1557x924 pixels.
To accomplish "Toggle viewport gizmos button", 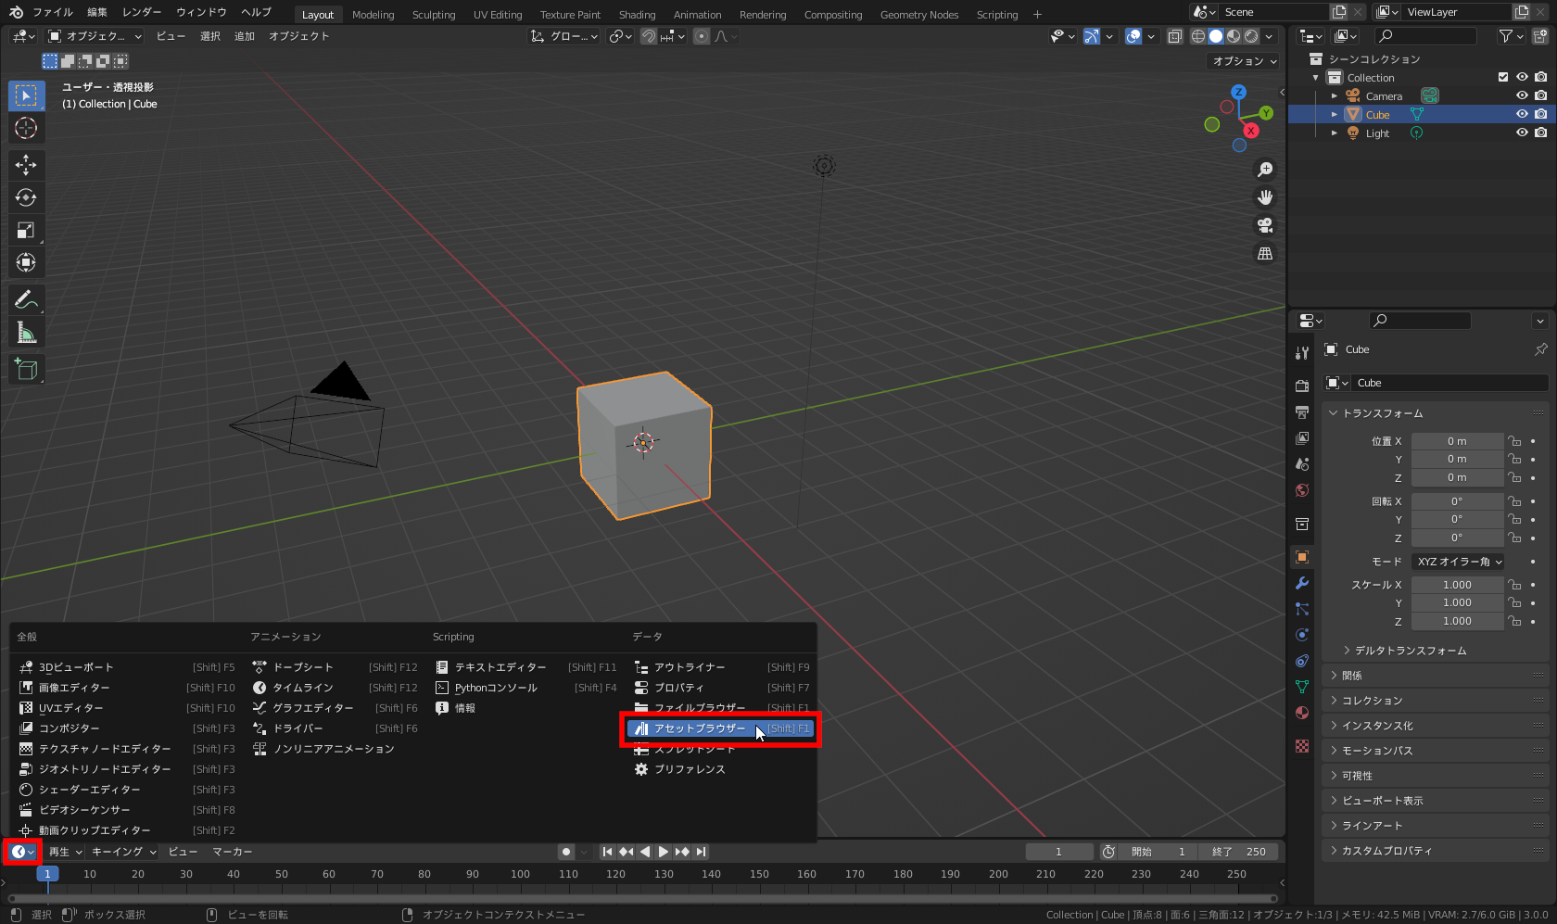I will pos(1092,36).
